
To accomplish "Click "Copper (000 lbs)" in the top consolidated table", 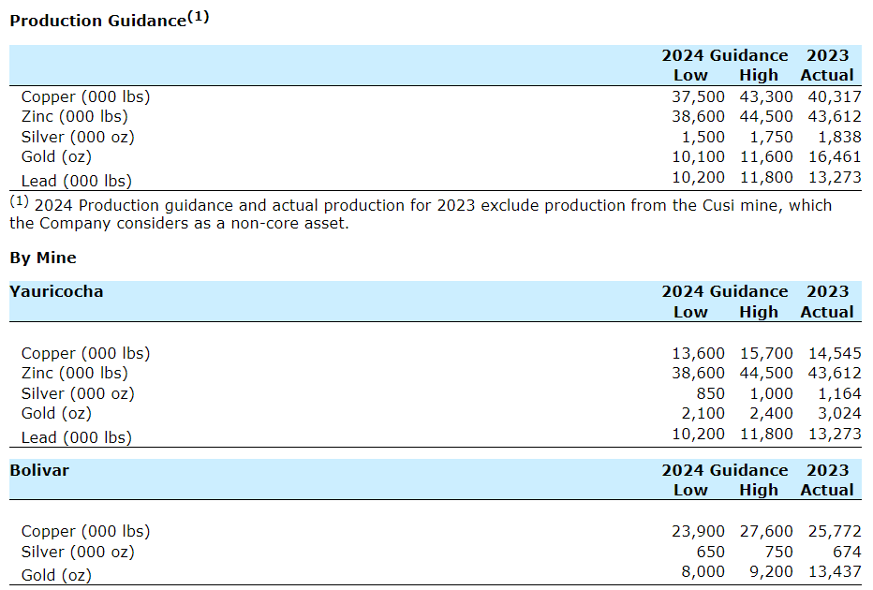I will (x=86, y=96).
